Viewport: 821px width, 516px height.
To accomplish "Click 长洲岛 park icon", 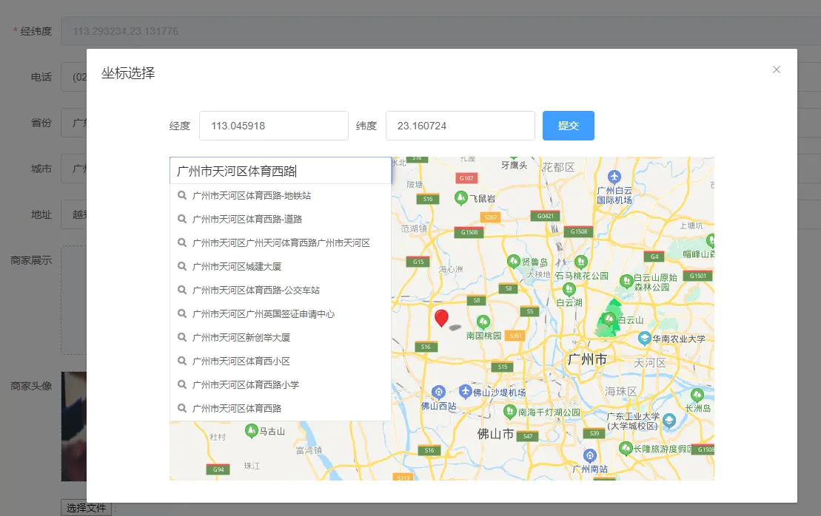I will coord(697,396).
